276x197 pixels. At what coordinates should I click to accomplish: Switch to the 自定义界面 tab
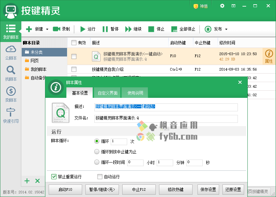click(107, 93)
